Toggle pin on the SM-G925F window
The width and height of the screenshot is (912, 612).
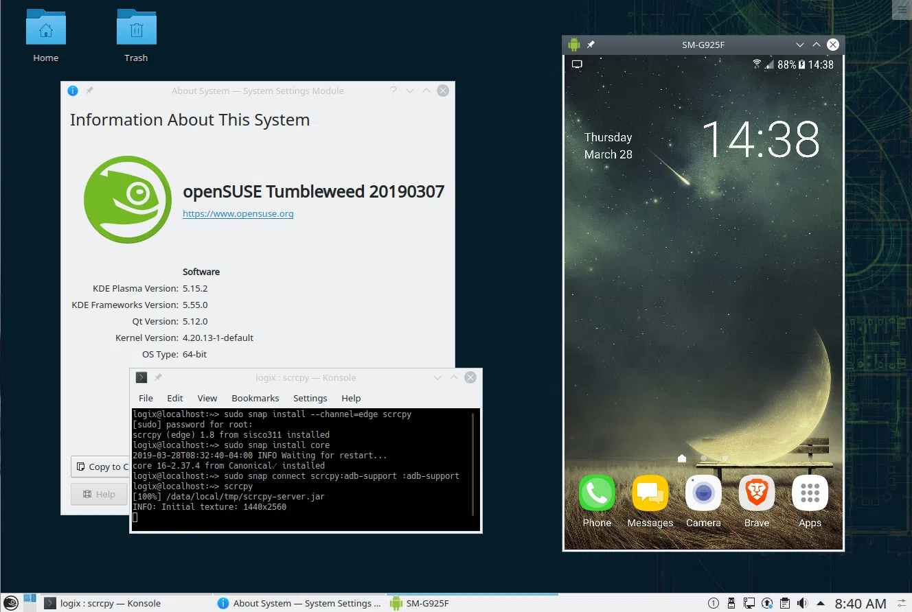tap(591, 45)
